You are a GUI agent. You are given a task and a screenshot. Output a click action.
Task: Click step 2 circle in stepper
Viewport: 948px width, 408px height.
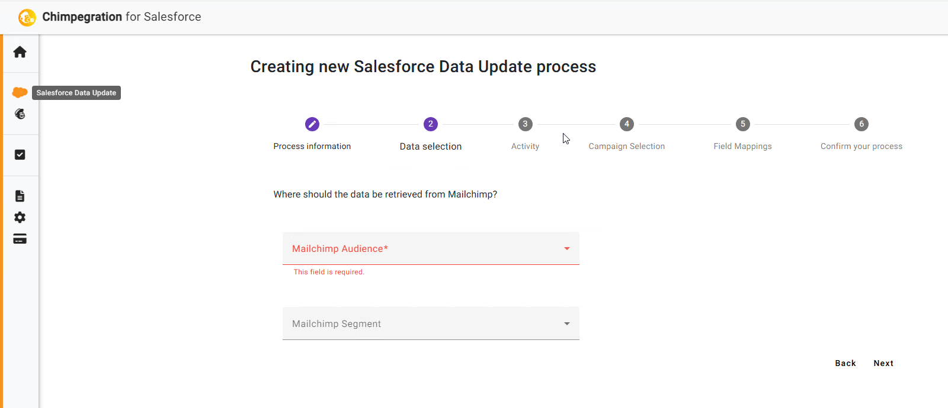point(431,124)
